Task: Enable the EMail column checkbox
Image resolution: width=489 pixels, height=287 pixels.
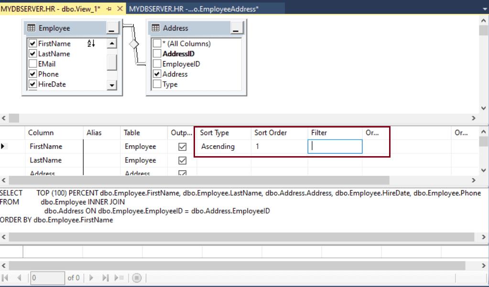Action: (33, 64)
